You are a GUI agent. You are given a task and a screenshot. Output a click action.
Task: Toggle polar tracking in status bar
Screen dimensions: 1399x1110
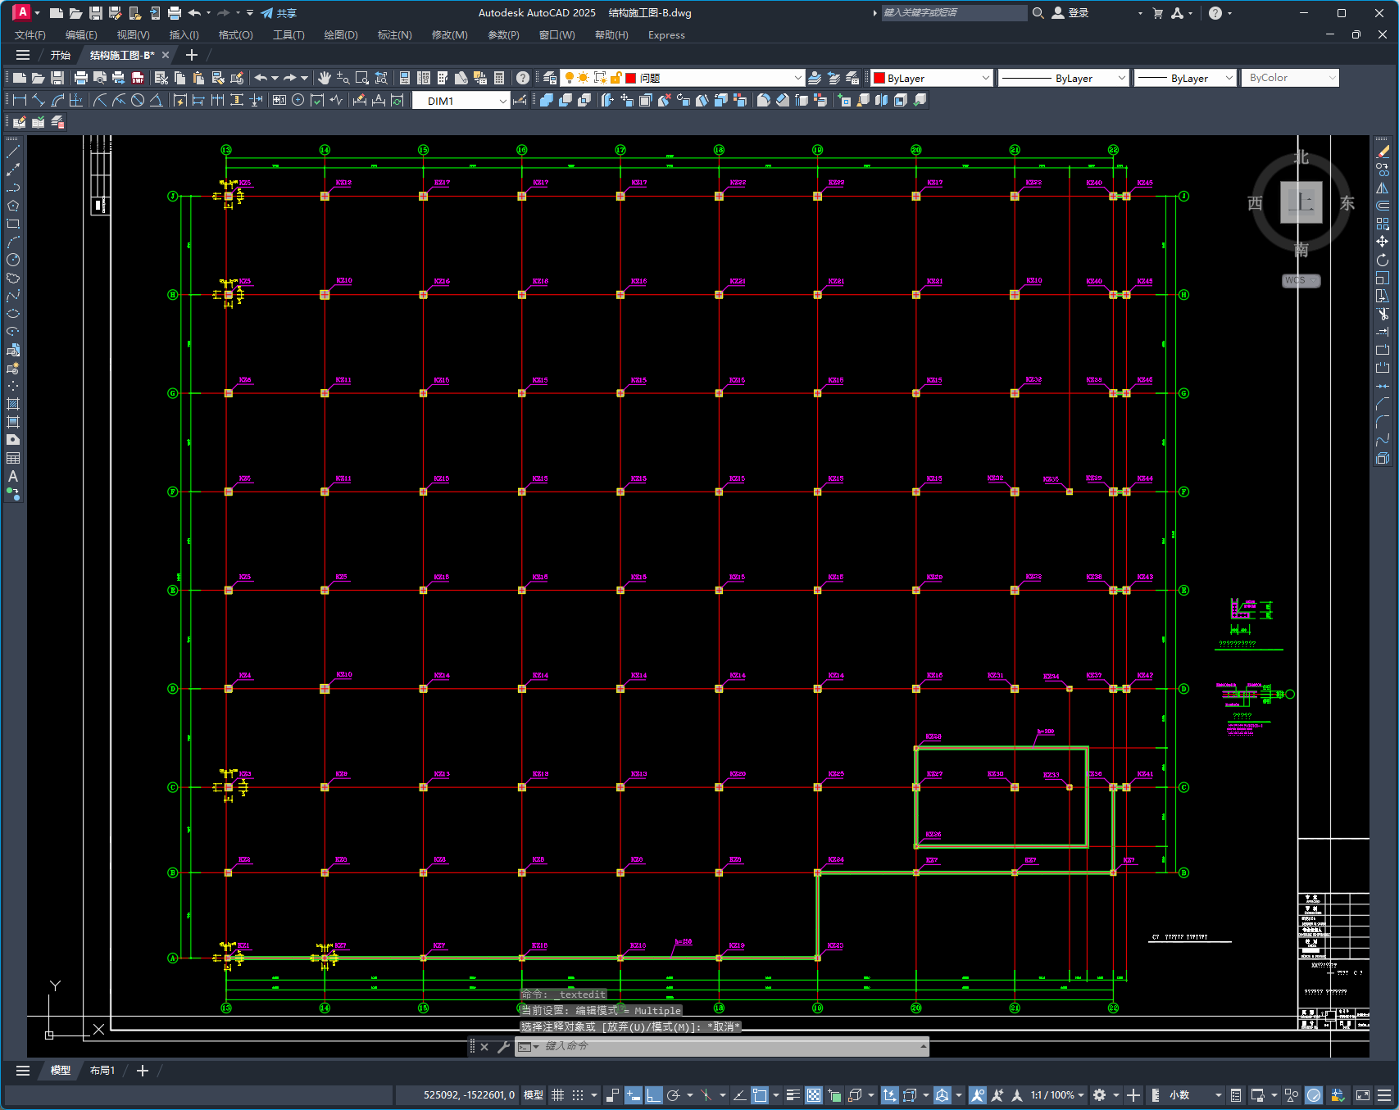pos(674,1095)
